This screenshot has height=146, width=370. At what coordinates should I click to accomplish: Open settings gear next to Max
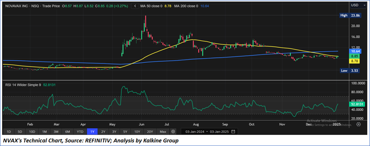point(173,131)
